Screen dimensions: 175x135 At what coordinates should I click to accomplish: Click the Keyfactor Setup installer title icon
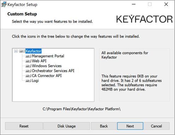(4, 5)
